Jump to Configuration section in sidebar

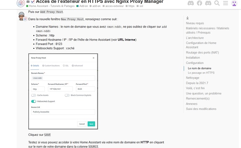pos(195,63)
